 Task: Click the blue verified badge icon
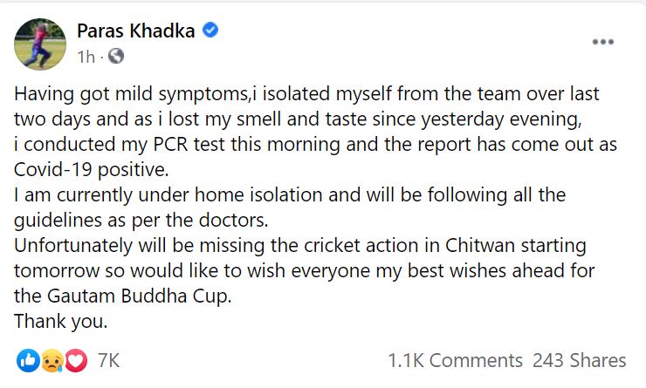[210, 31]
